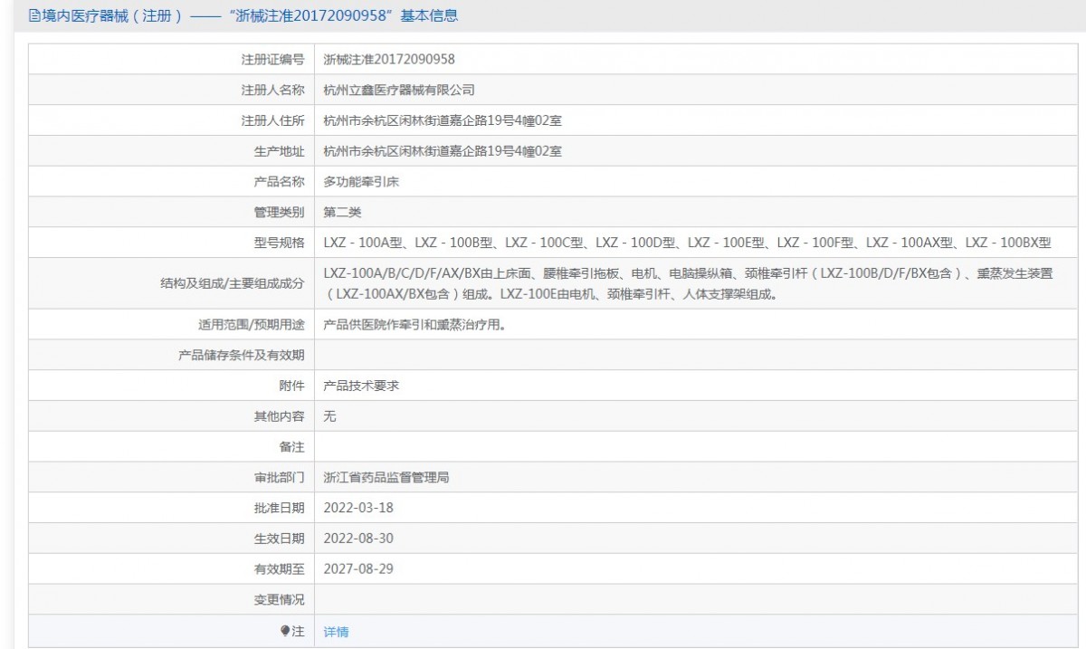1086x649 pixels.
Task: Click the authority 浙江省药品监督管理局
Action: point(386,477)
